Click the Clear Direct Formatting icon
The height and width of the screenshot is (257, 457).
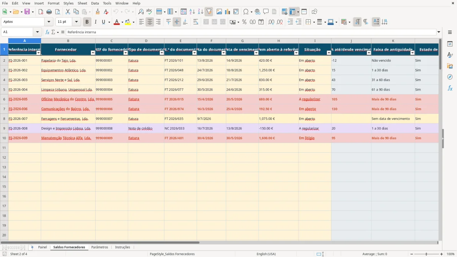point(106,12)
